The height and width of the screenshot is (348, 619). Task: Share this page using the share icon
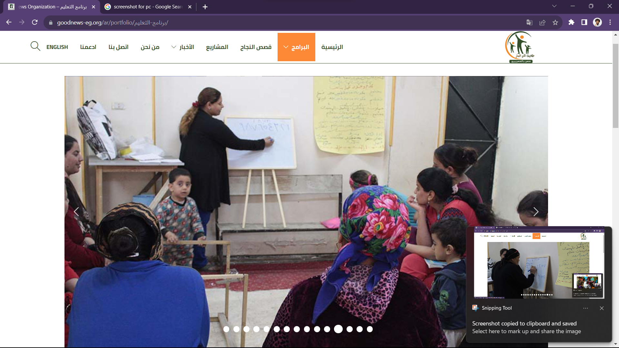tap(542, 23)
